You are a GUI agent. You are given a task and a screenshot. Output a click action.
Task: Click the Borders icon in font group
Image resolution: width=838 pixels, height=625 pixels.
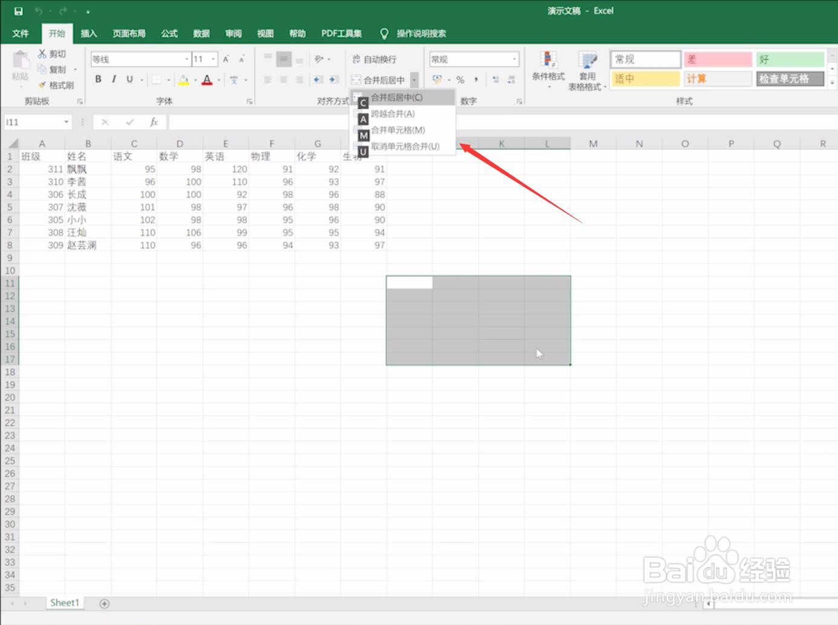(x=157, y=79)
